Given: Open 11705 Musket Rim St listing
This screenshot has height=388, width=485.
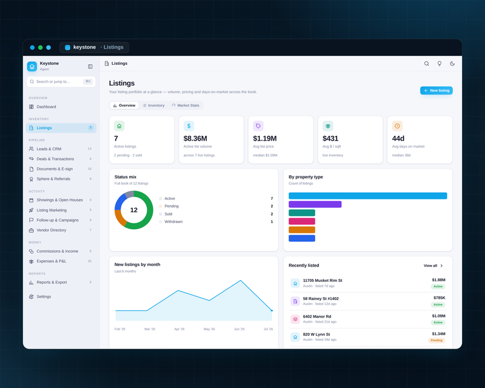Looking at the screenshot, I should click(368, 283).
